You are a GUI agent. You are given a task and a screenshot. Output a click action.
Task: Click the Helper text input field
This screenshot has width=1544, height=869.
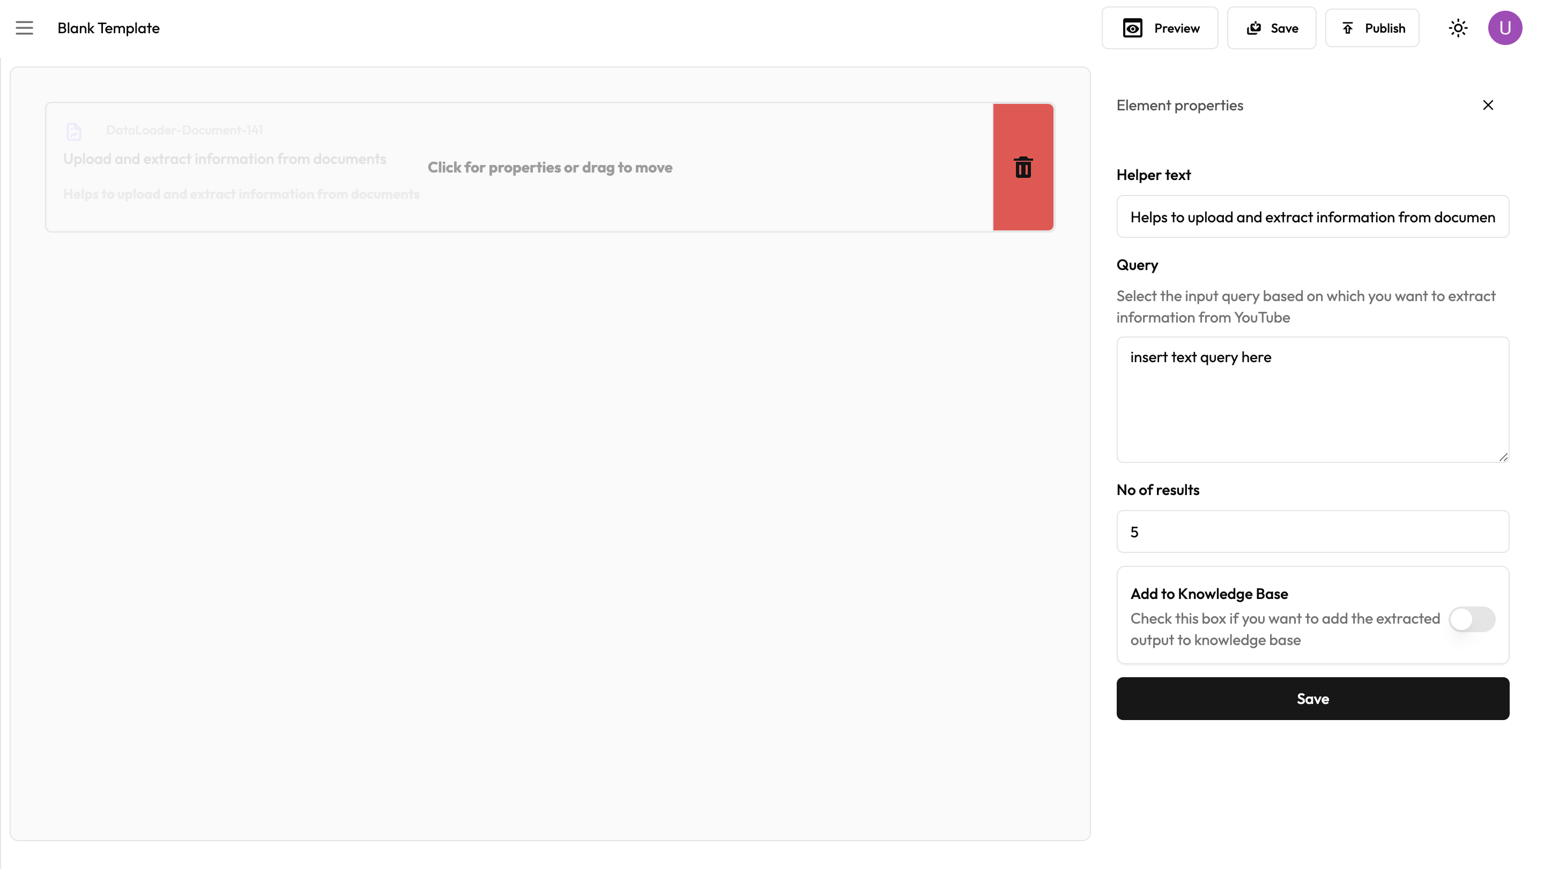click(x=1312, y=217)
